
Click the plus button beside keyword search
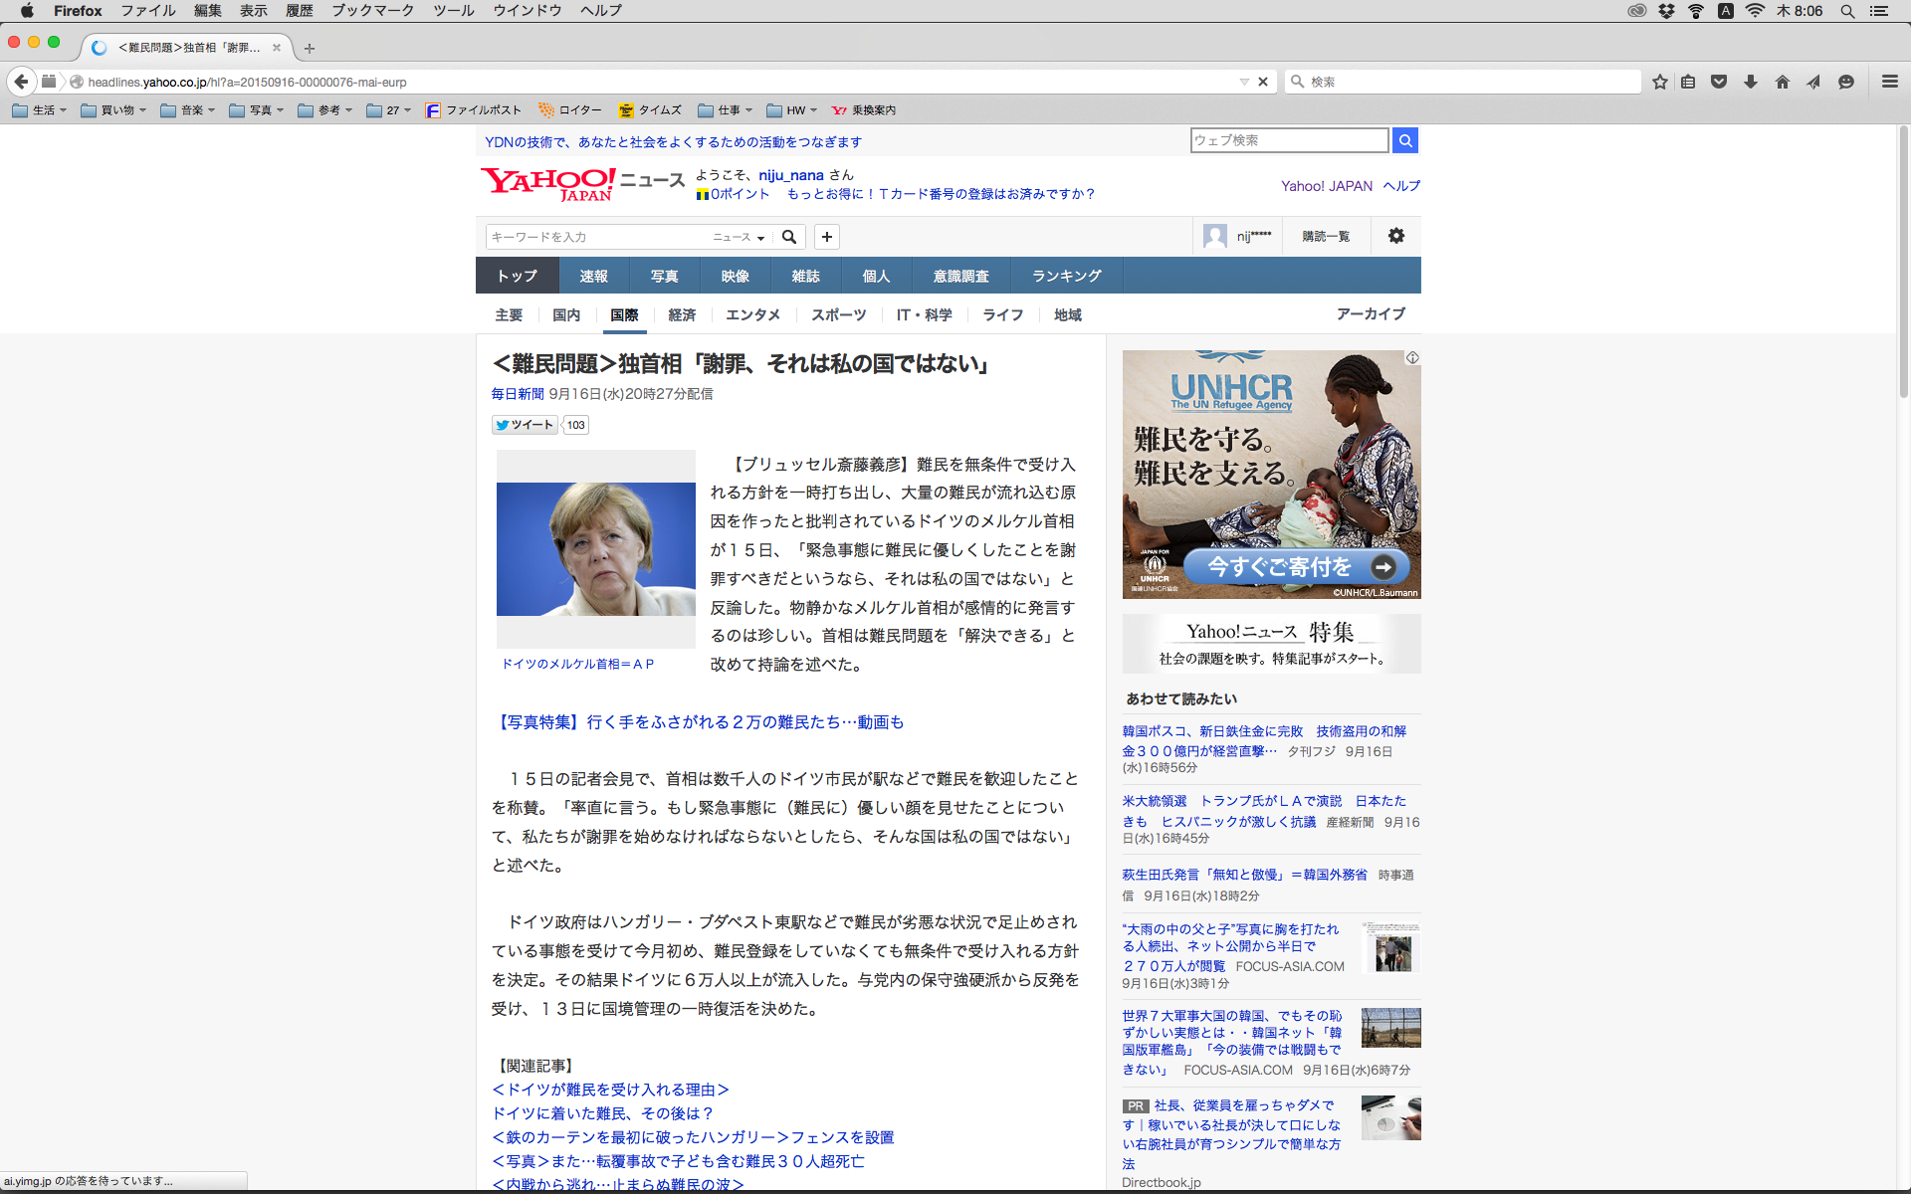tap(826, 237)
